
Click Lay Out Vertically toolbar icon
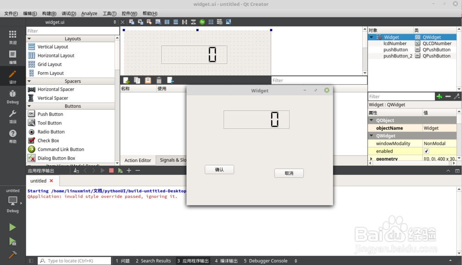tap(176, 22)
